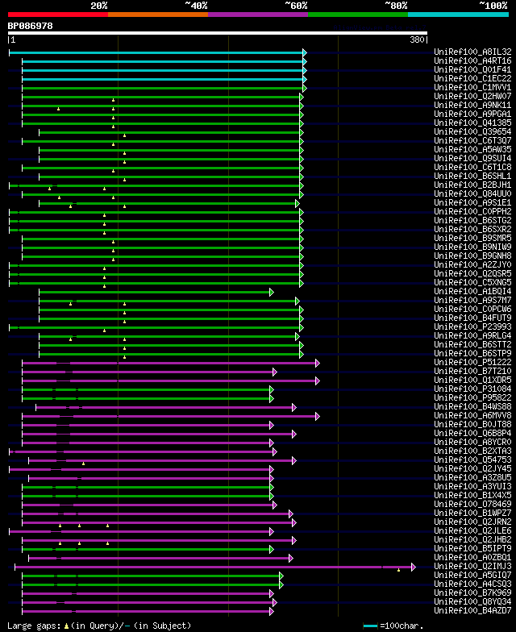Click the arrowhead ending UniRef100_B4AZD7 alignment
516x632 pixels.
coord(271,611)
